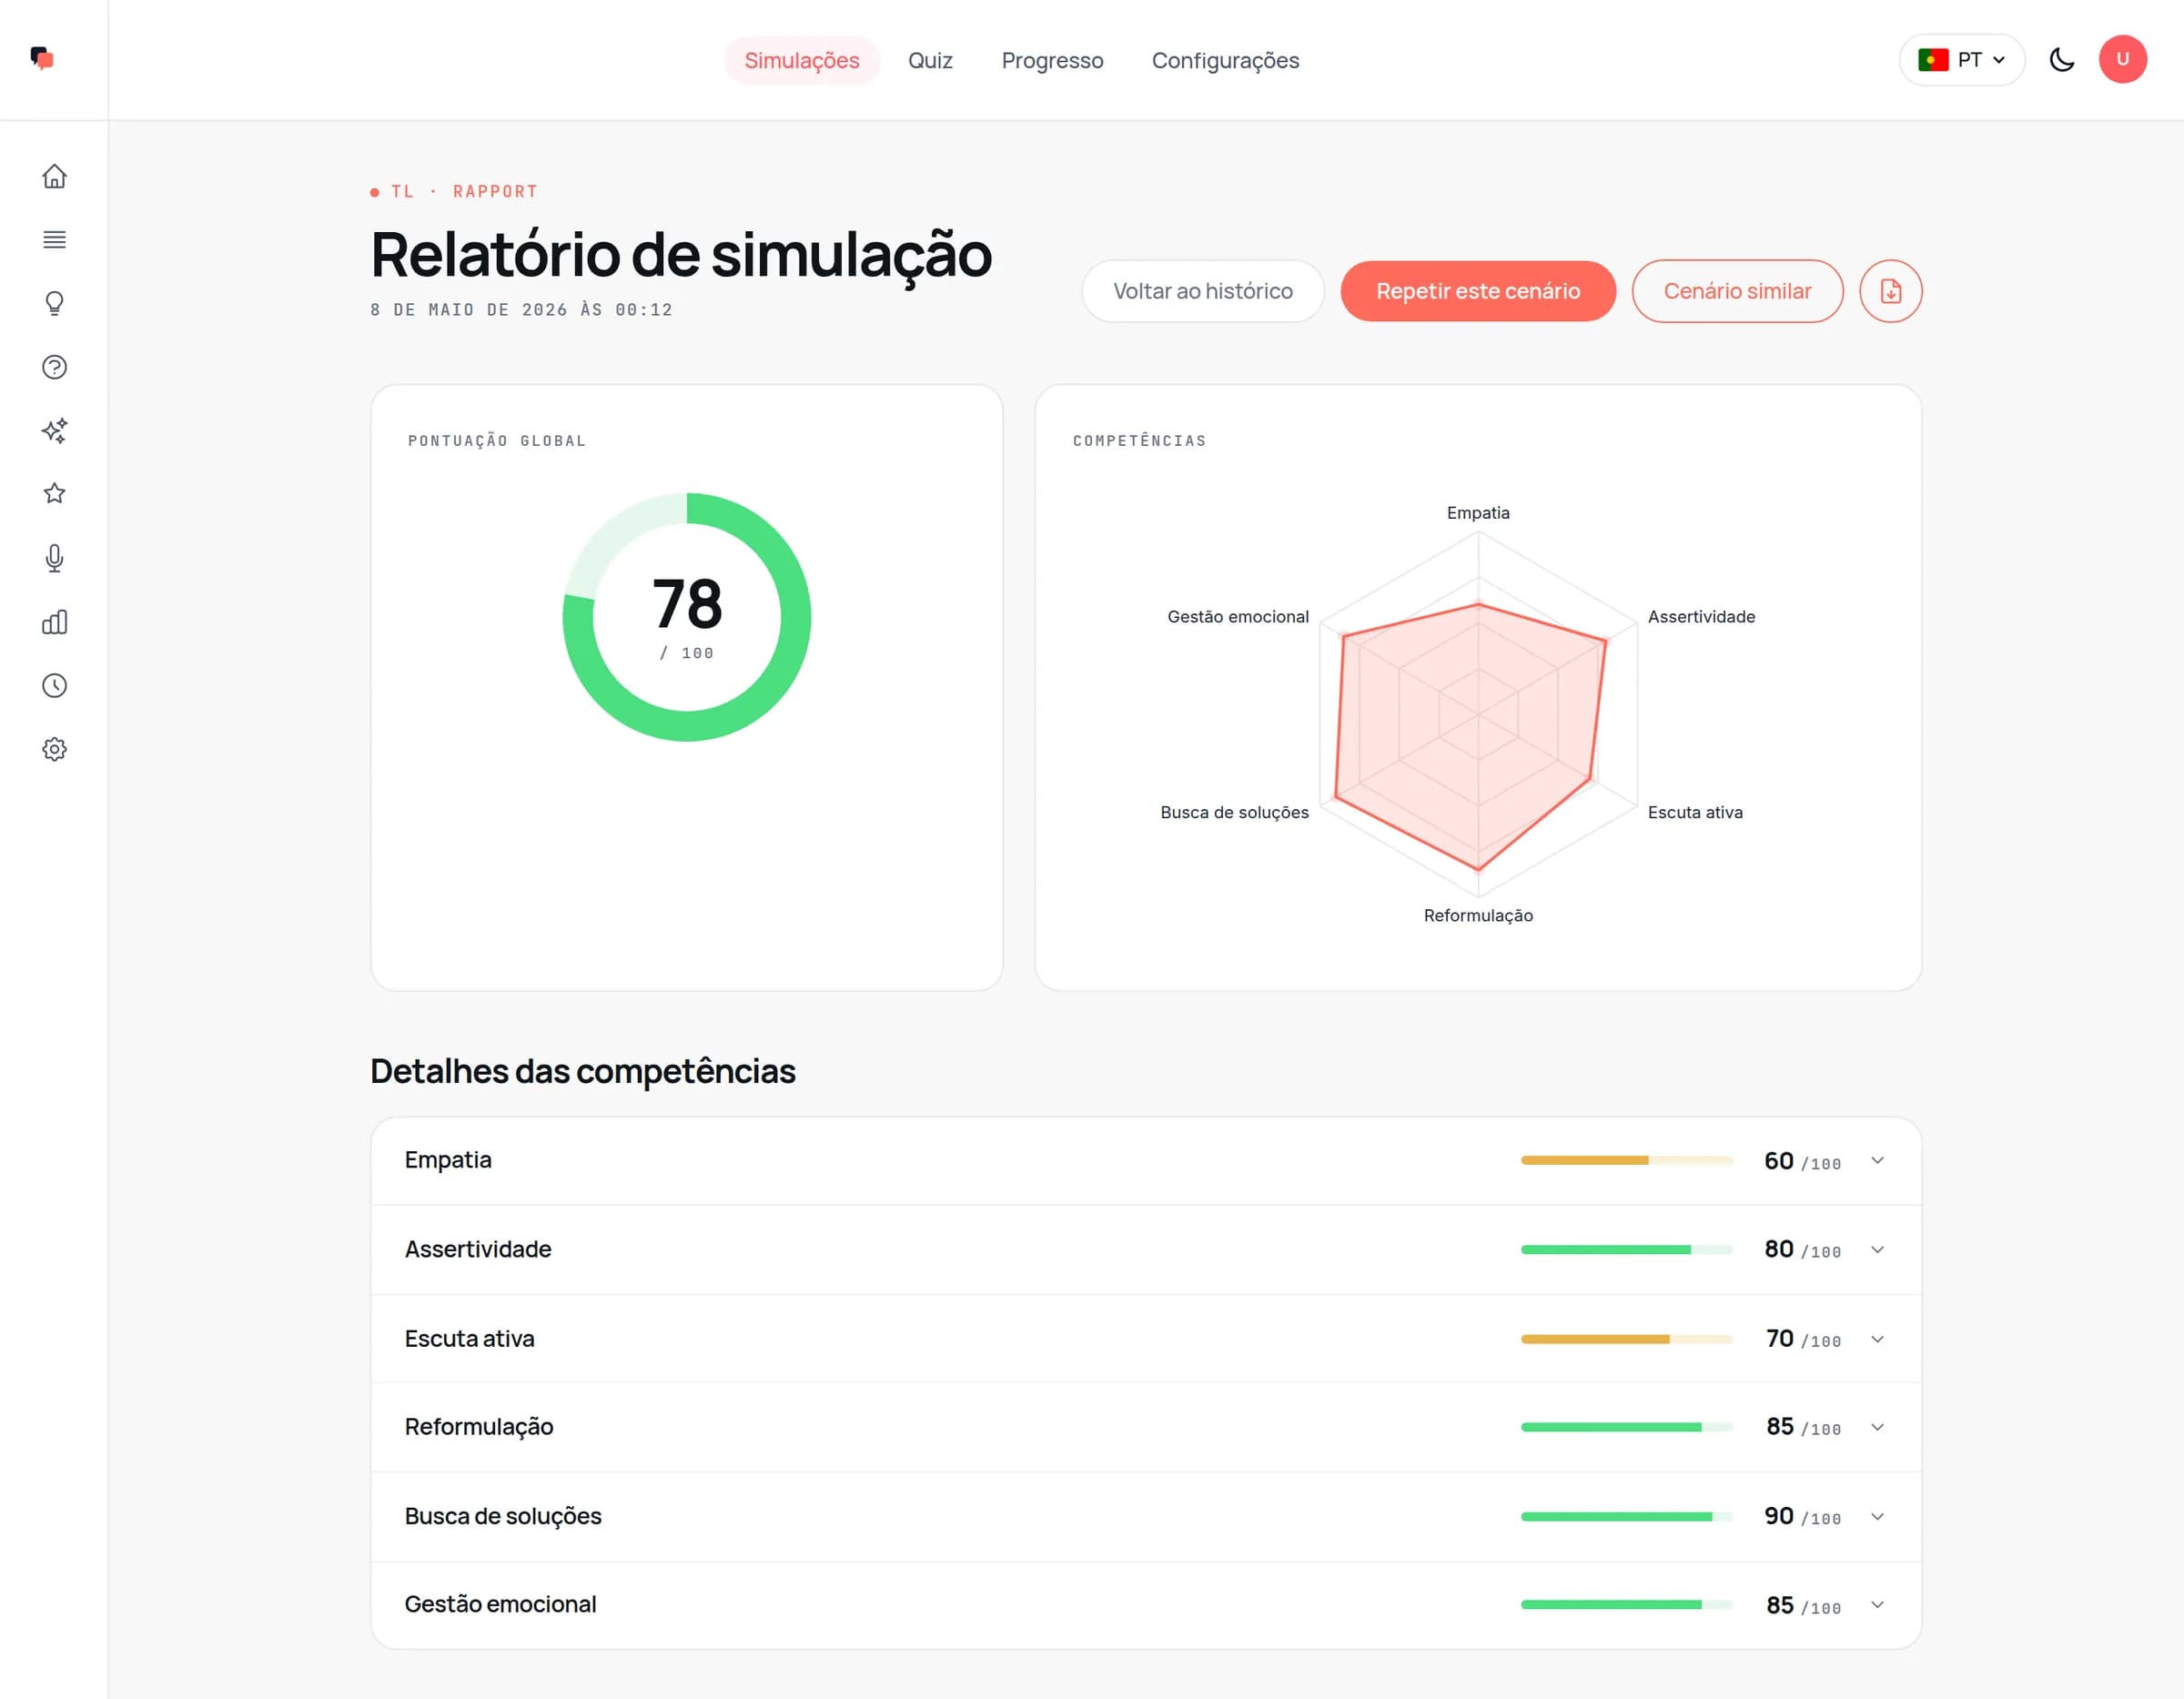Screen dimensions: 2184x1699
Task: Click the Busca de soluções progress bar
Action: 1626,1517
